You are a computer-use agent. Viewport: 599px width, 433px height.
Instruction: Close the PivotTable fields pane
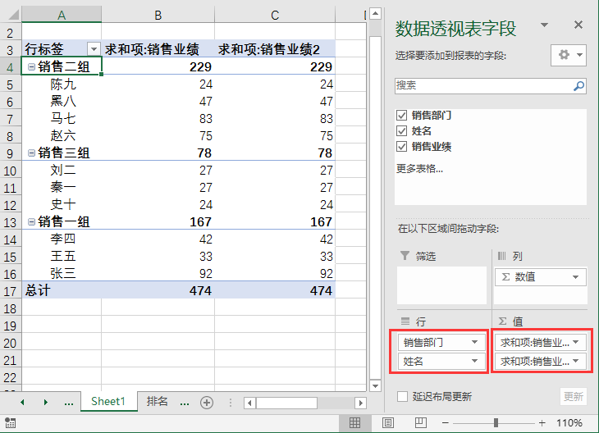tap(578, 25)
